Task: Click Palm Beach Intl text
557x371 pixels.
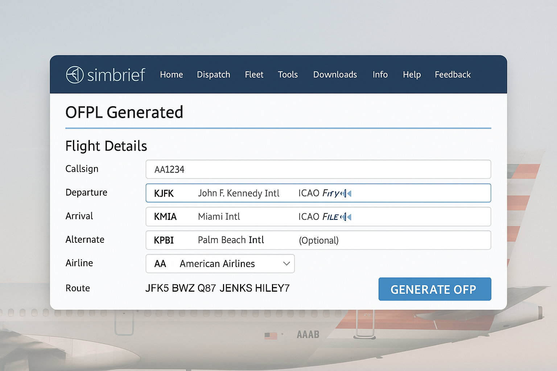Action: click(x=231, y=240)
